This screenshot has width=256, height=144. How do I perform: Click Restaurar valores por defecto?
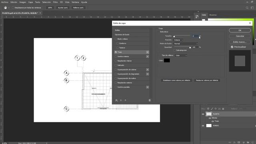point(207,80)
